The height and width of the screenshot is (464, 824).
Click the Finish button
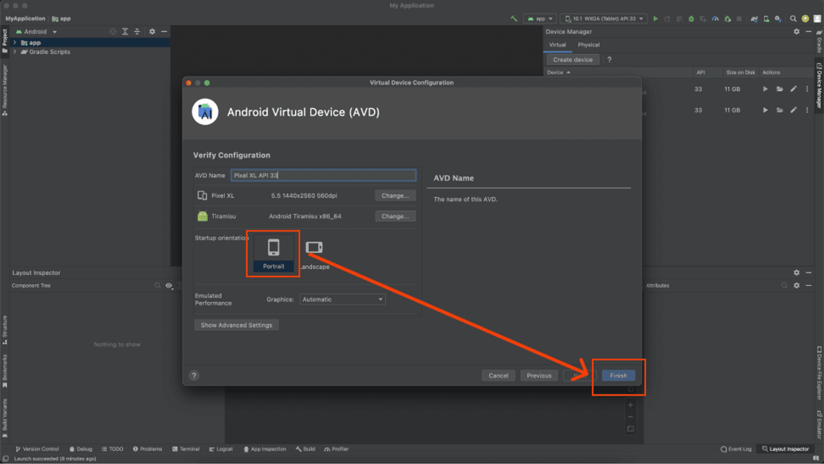tap(619, 376)
